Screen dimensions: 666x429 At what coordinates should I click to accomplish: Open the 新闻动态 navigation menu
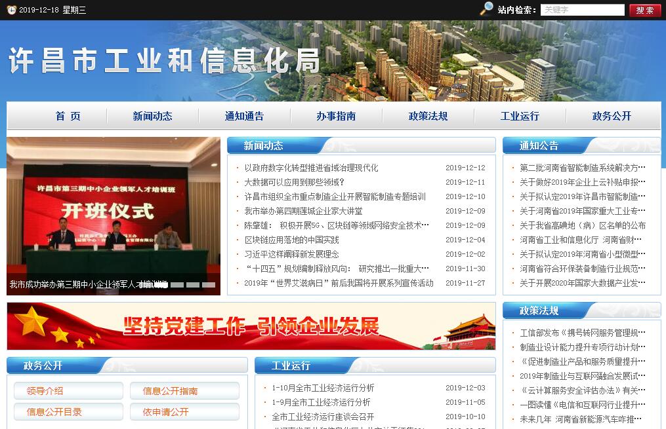(152, 116)
